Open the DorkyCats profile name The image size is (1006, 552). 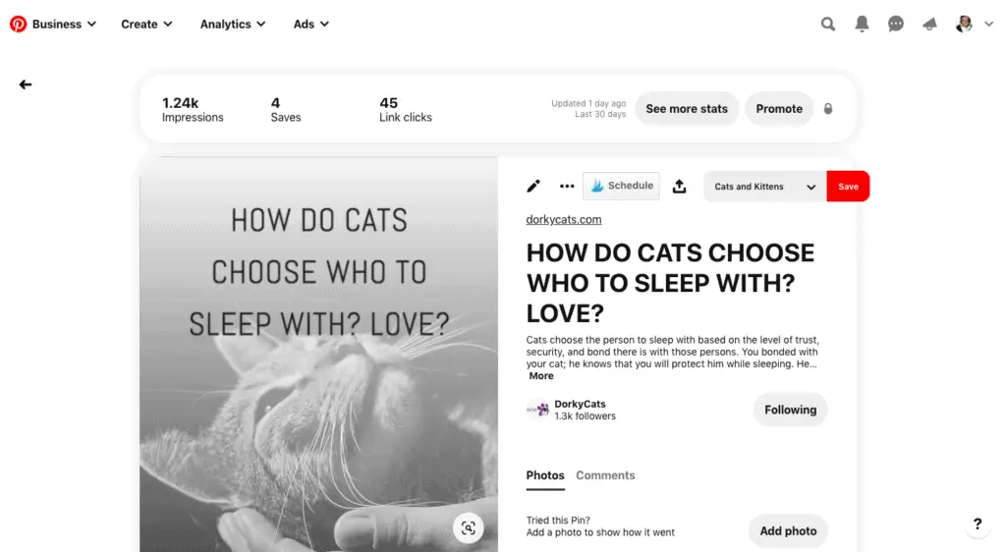point(580,404)
